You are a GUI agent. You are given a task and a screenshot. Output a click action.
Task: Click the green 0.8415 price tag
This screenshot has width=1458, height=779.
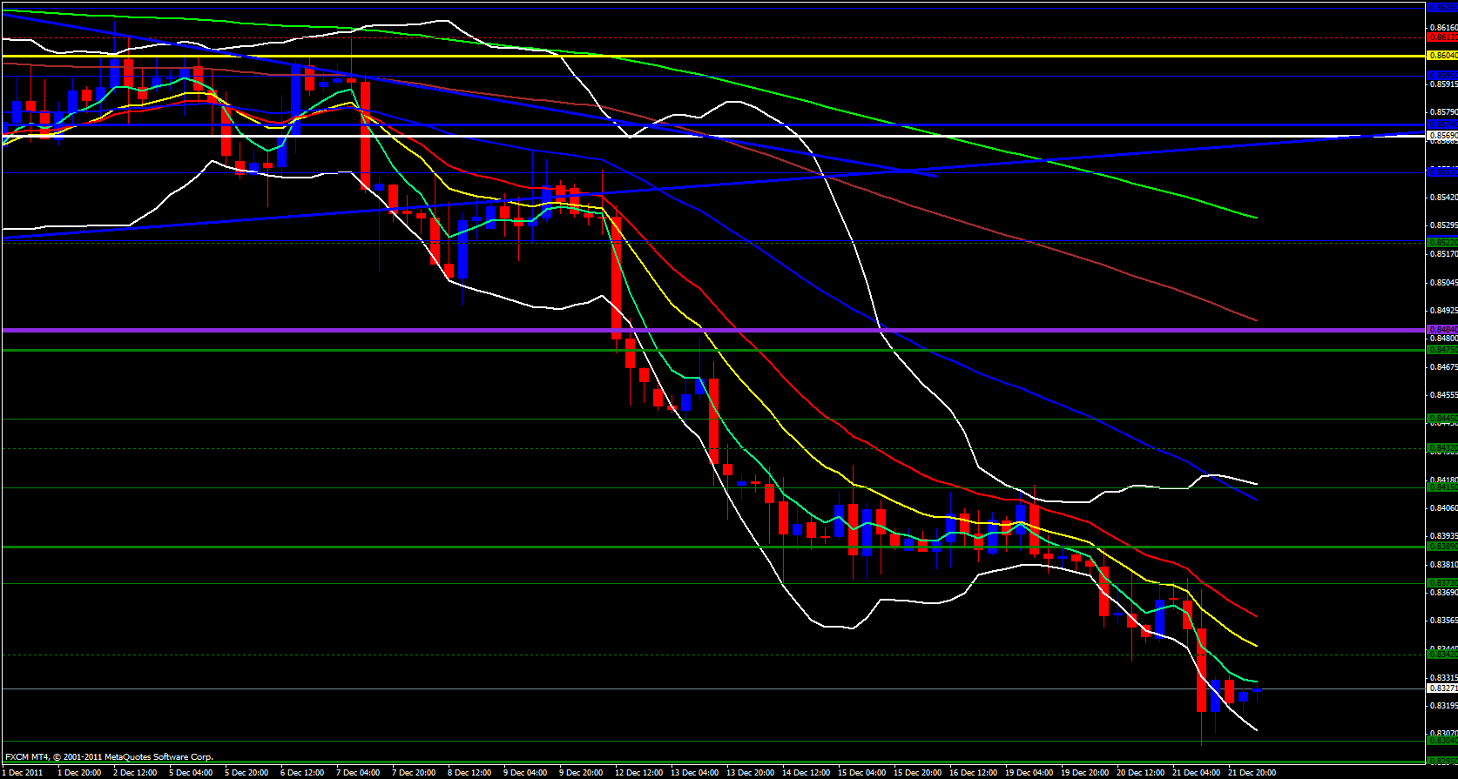(1441, 487)
